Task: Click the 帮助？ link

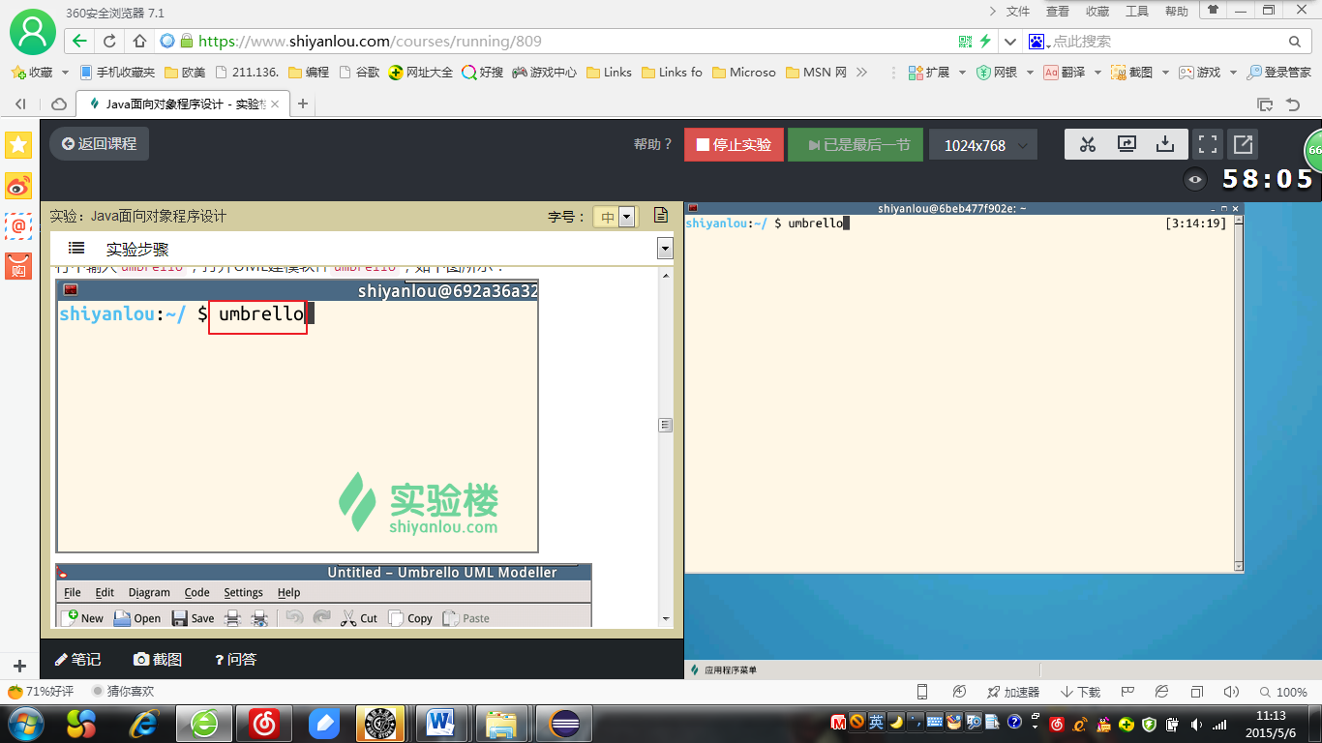Action: [653, 144]
